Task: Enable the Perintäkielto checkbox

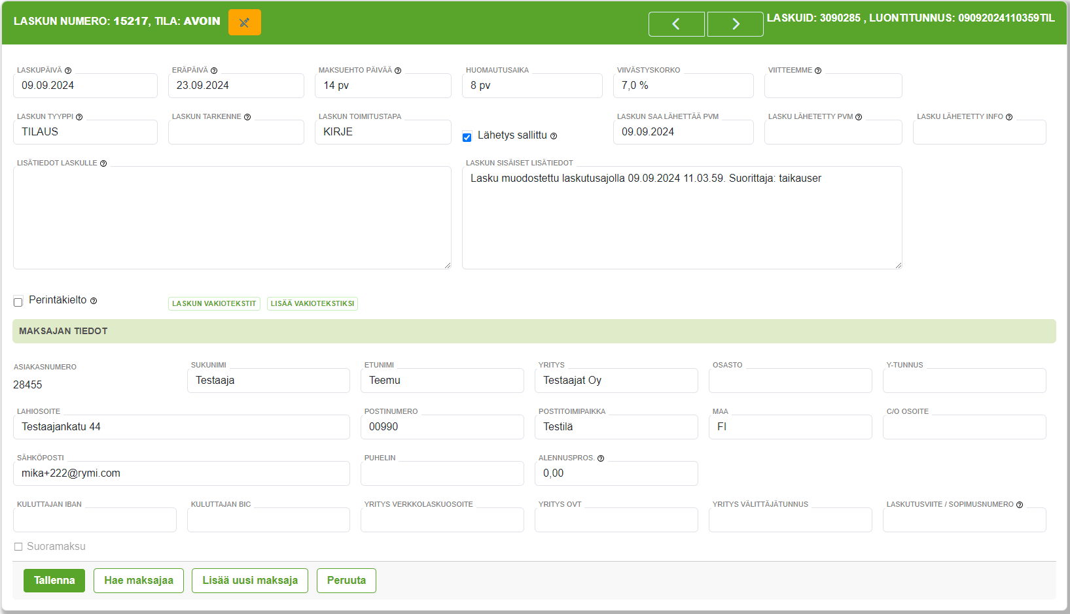Action: [x=18, y=302]
